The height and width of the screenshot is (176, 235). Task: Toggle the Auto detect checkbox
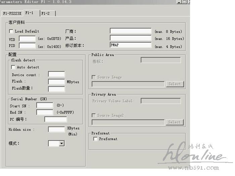point(13,67)
